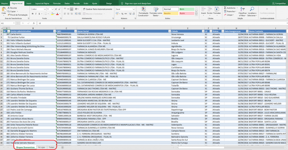288x150 pixels.
Task: Toggle underline formatting button
Action: tap(39, 14)
